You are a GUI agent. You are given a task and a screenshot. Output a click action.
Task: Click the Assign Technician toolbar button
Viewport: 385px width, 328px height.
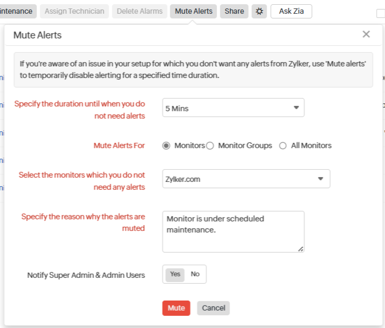pos(74,11)
